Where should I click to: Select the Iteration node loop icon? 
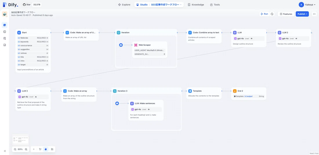119,32
